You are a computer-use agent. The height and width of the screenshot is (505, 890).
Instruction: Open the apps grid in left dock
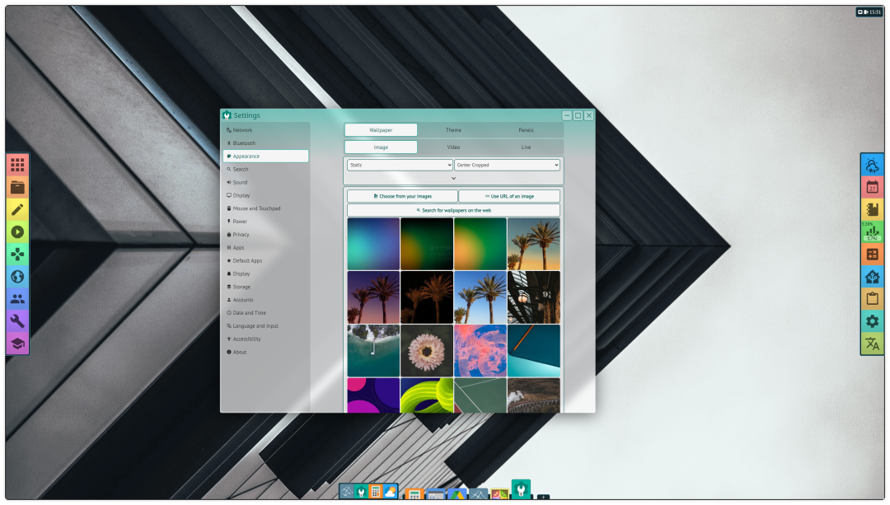tap(17, 166)
